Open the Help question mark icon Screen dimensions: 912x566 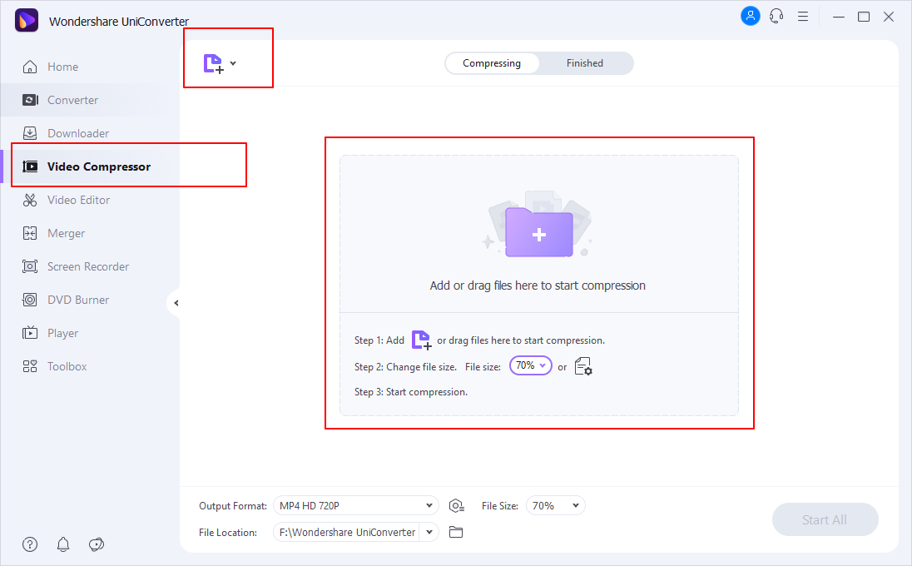(x=30, y=544)
